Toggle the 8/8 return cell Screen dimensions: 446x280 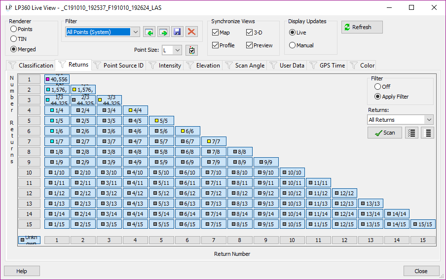pos(240,152)
